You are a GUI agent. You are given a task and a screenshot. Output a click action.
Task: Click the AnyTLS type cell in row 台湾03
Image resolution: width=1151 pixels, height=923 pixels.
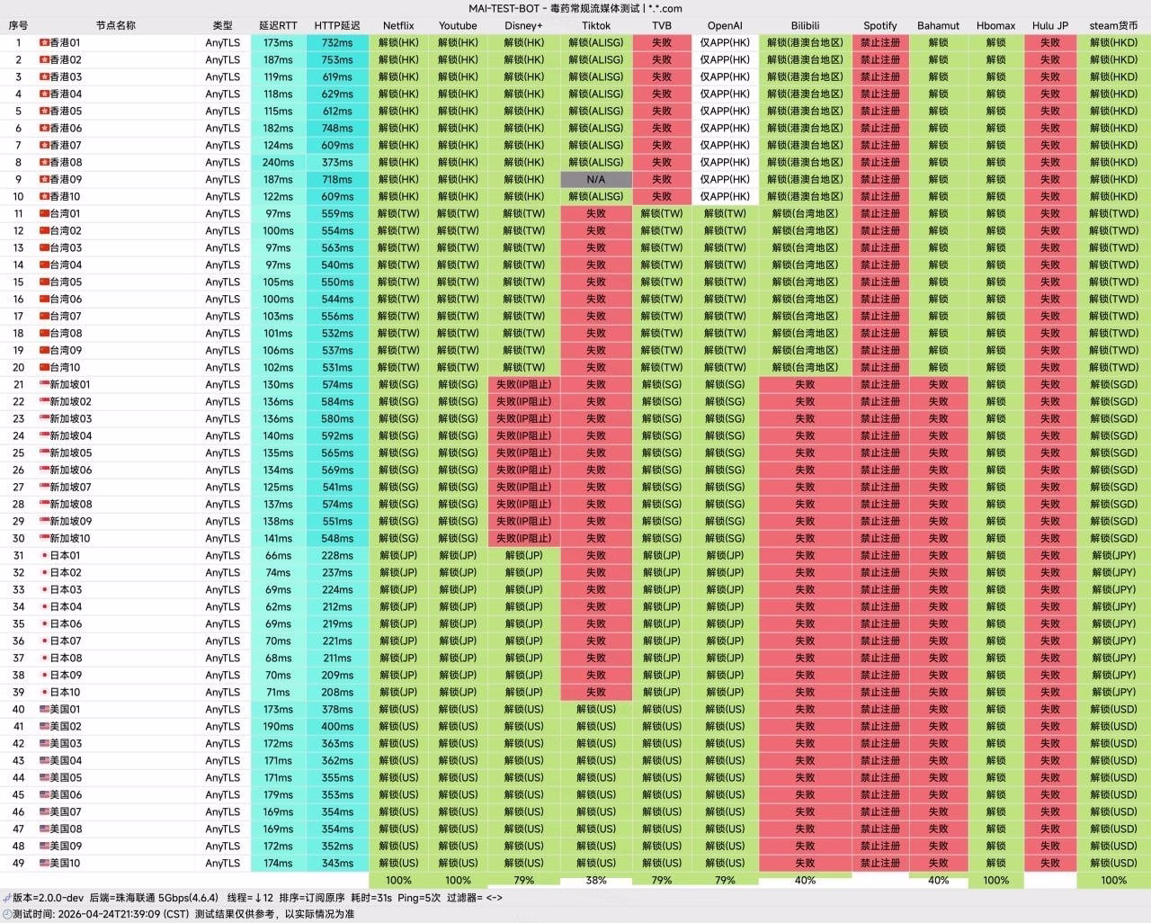click(x=222, y=247)
